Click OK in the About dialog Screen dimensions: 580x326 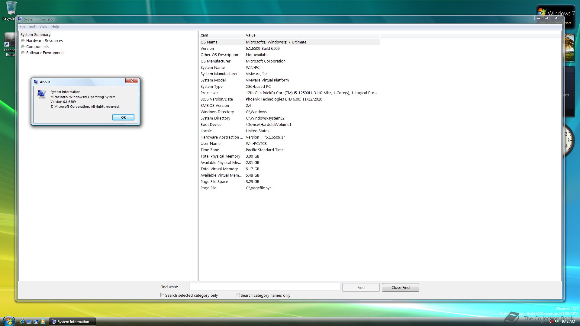coord(123,117)
